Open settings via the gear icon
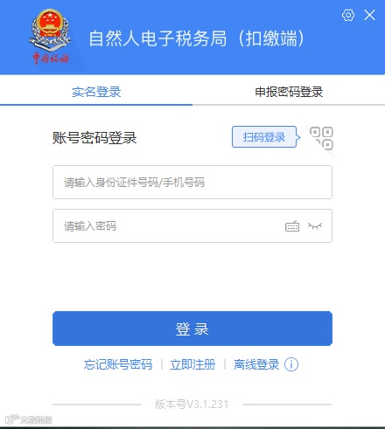 [x=348, y=15]
